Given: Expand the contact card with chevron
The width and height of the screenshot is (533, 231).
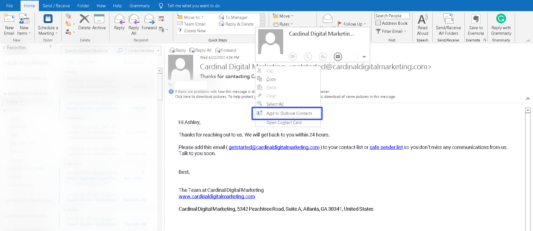Looking at the screenshot, I should click(364, 57).
